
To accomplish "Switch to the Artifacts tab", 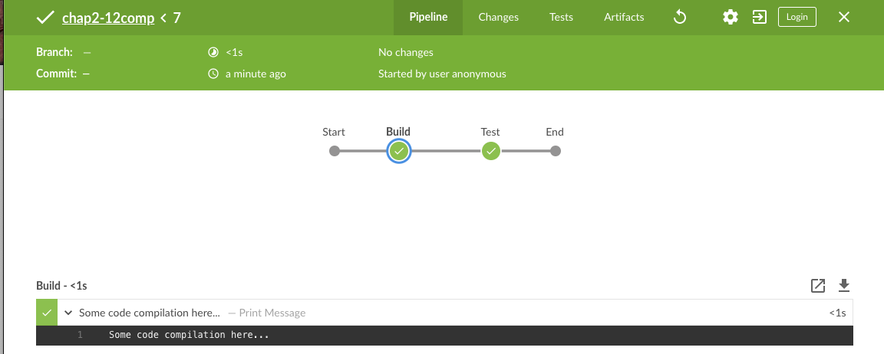I will 624,17.
